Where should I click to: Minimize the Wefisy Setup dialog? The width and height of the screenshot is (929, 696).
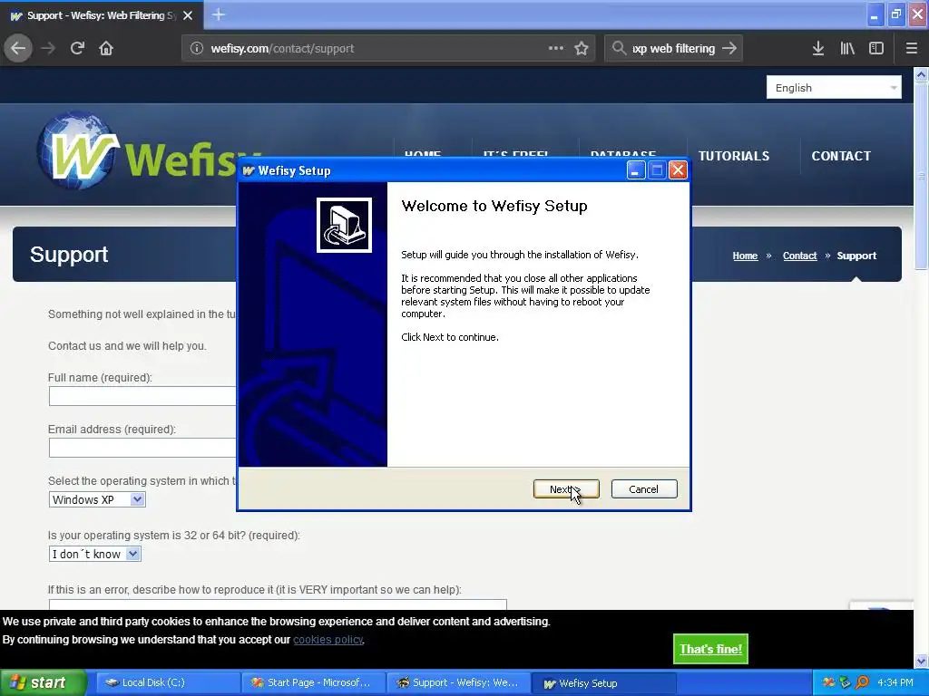(x=636, y=170)
